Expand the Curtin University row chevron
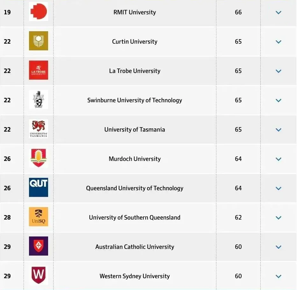The image size is (297, 290). pyautogui.click(x=279, y=42)
